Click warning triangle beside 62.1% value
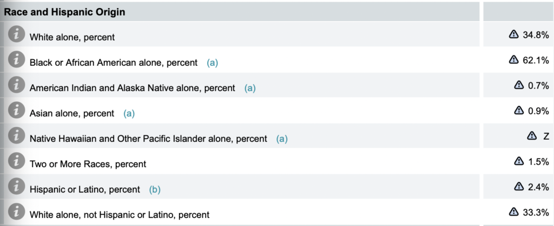554x226 pixels. pyautogui.click(x=513, y=59)
